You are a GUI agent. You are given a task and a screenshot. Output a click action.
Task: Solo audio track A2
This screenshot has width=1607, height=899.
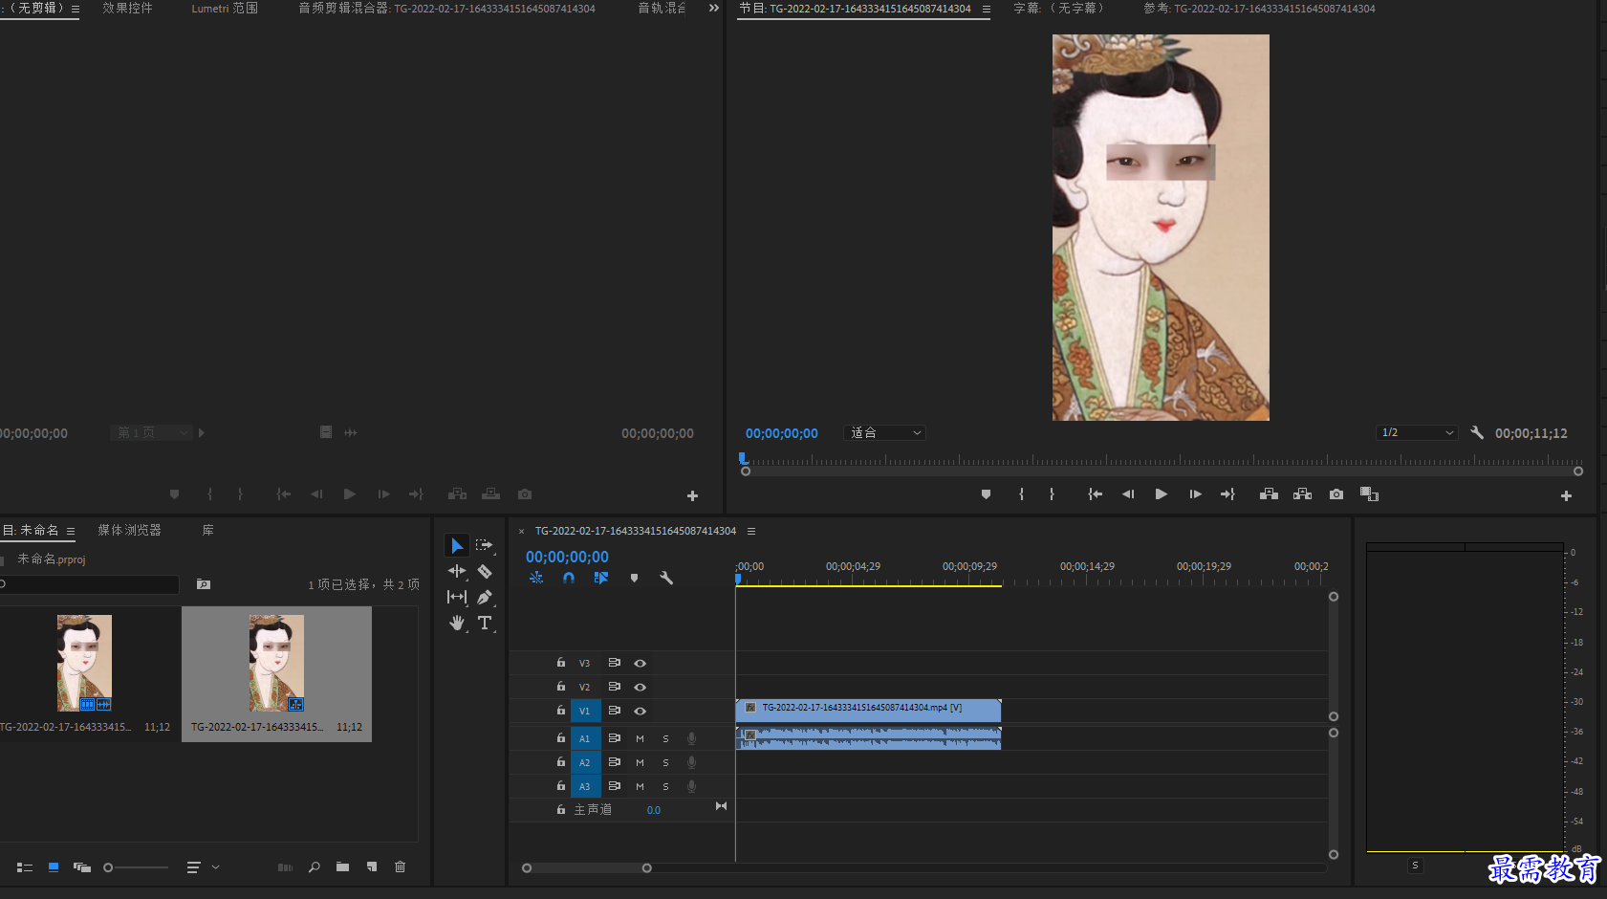pyautogui.click(x=665, y=762)
